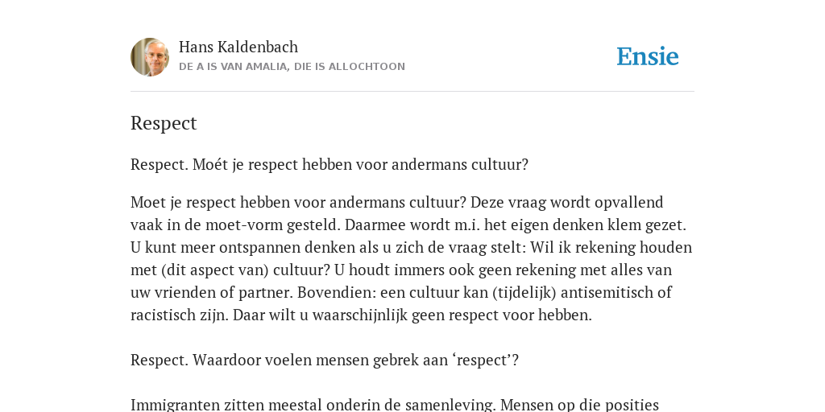Click the sentence starting 'Immigranten zitten meestal'
Viewport: 825px width, 412px height.
point(395,405)
